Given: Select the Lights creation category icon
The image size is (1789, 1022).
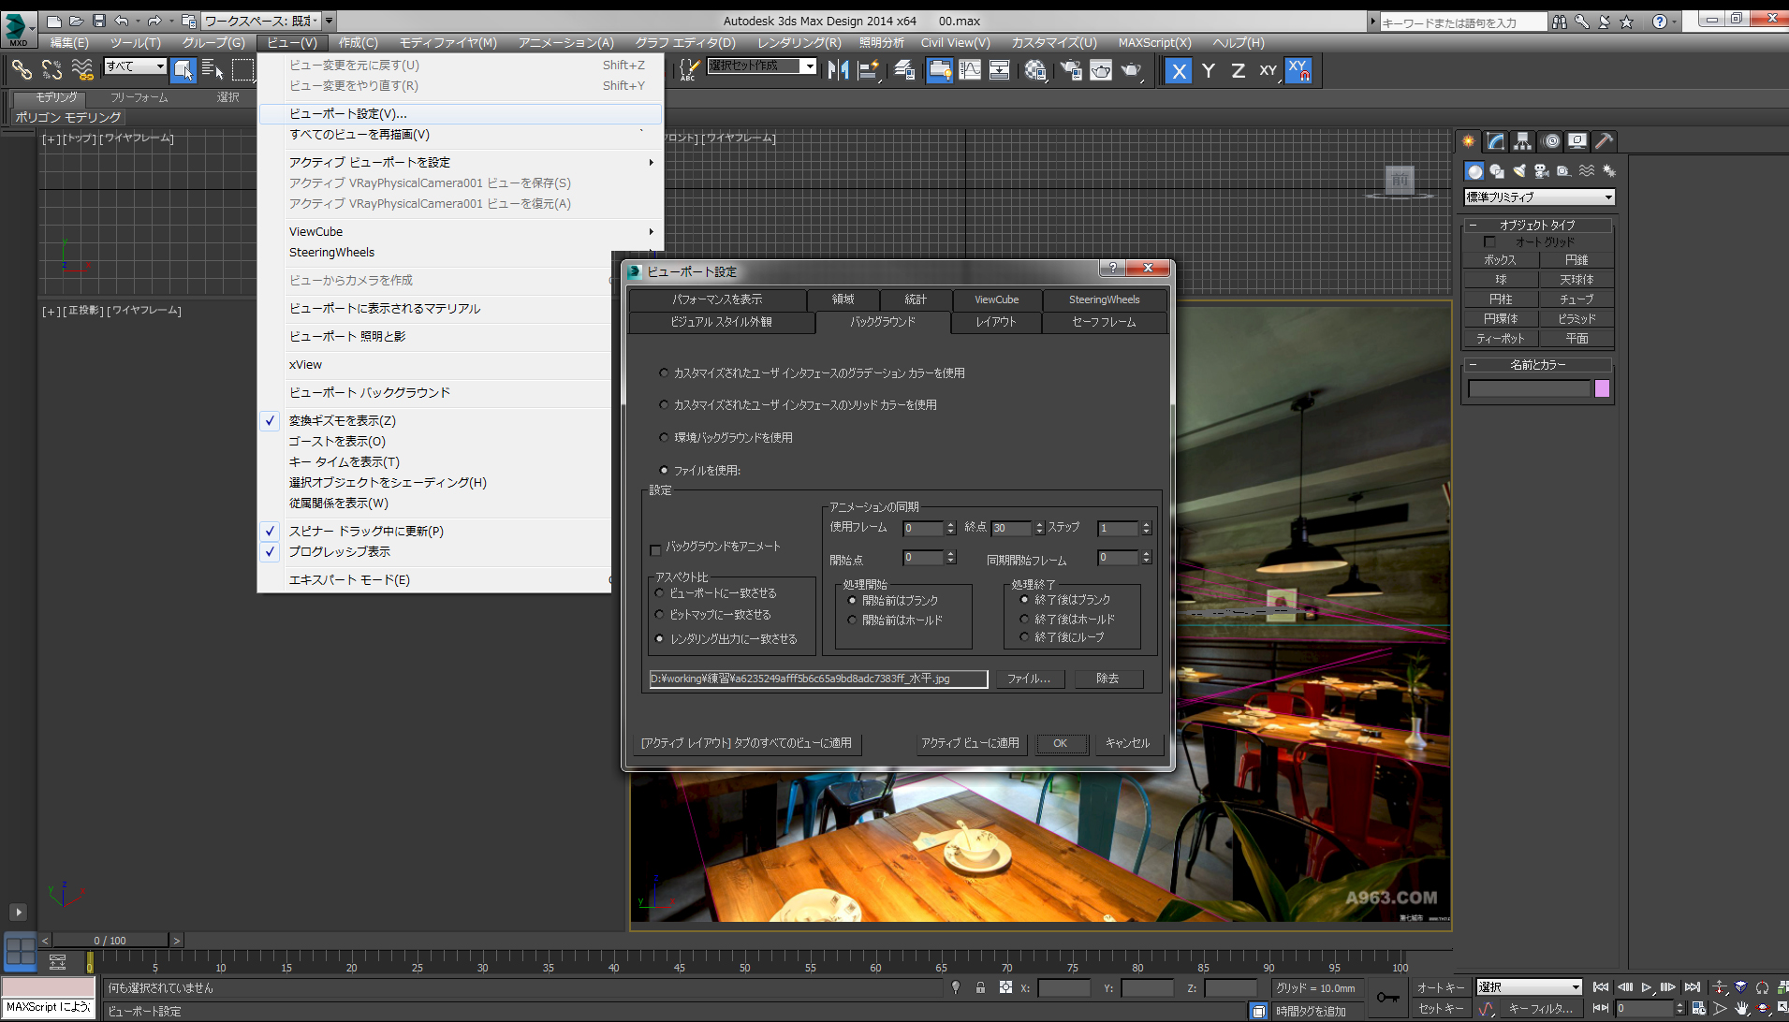Looking at the screenshot, I should 1519,171.
